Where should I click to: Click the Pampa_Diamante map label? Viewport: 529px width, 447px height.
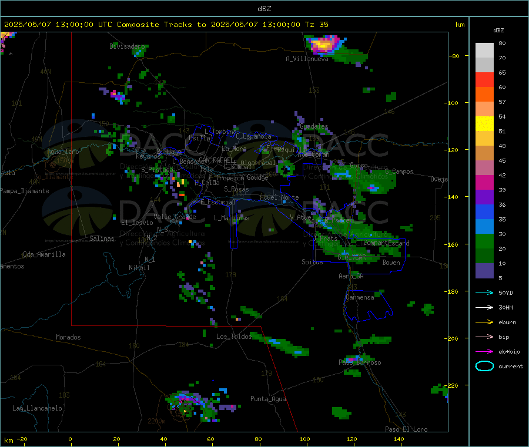[25, 191]
